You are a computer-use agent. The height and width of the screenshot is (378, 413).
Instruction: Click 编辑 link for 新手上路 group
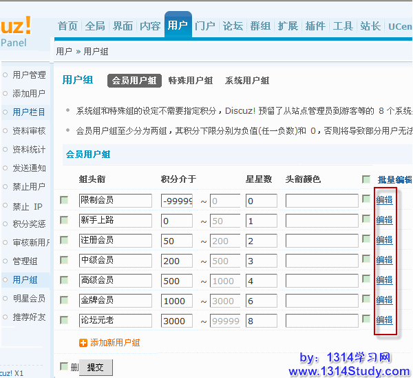tap(384, 220)
